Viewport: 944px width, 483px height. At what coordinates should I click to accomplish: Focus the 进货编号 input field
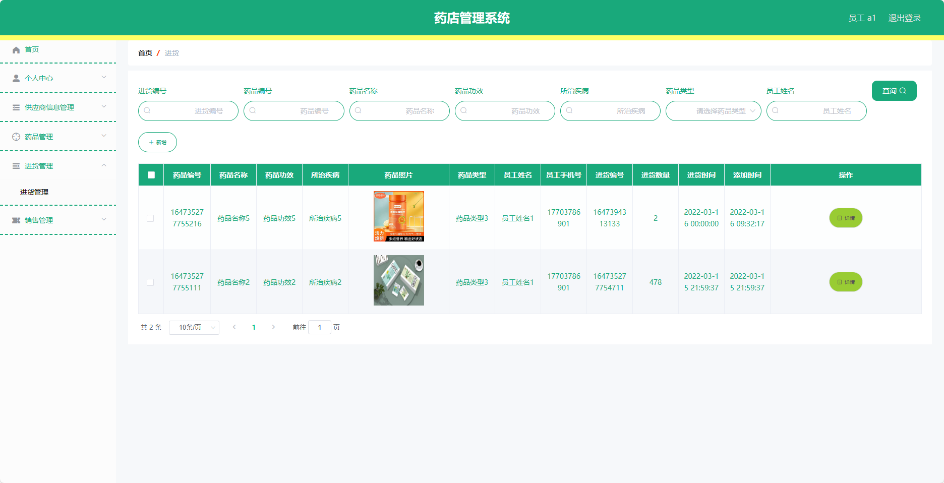click(188, 111)
